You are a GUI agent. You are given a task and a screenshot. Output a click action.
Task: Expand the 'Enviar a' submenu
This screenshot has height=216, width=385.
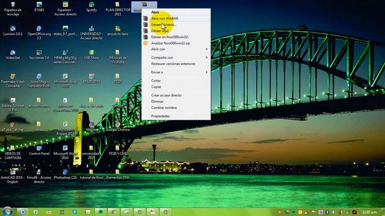point(176,72)
